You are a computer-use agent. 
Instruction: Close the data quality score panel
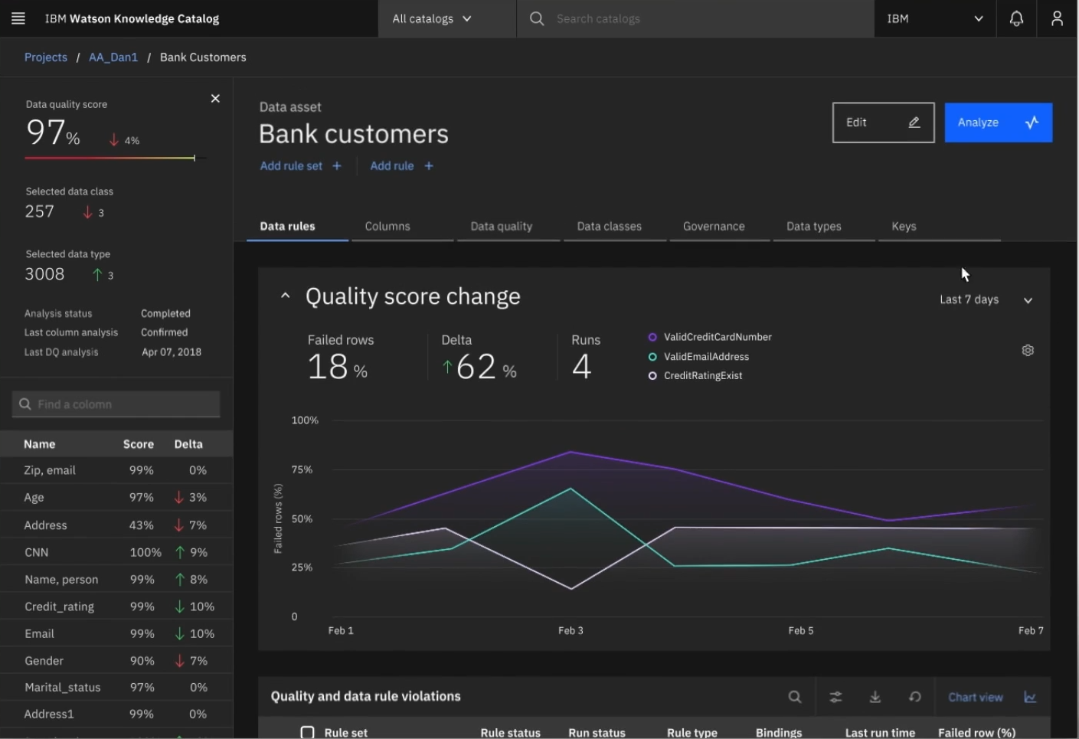[215, 99]
